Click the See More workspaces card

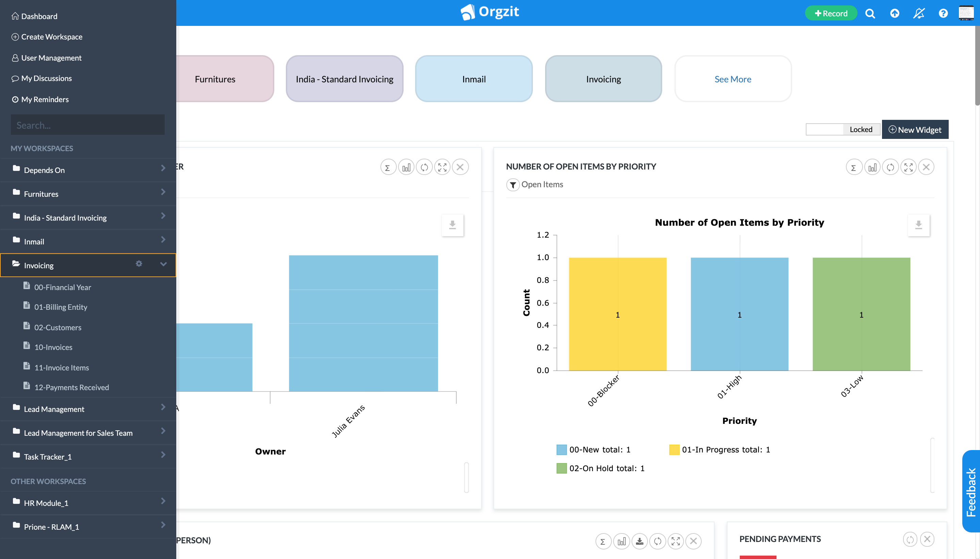[x=733, y=79]
